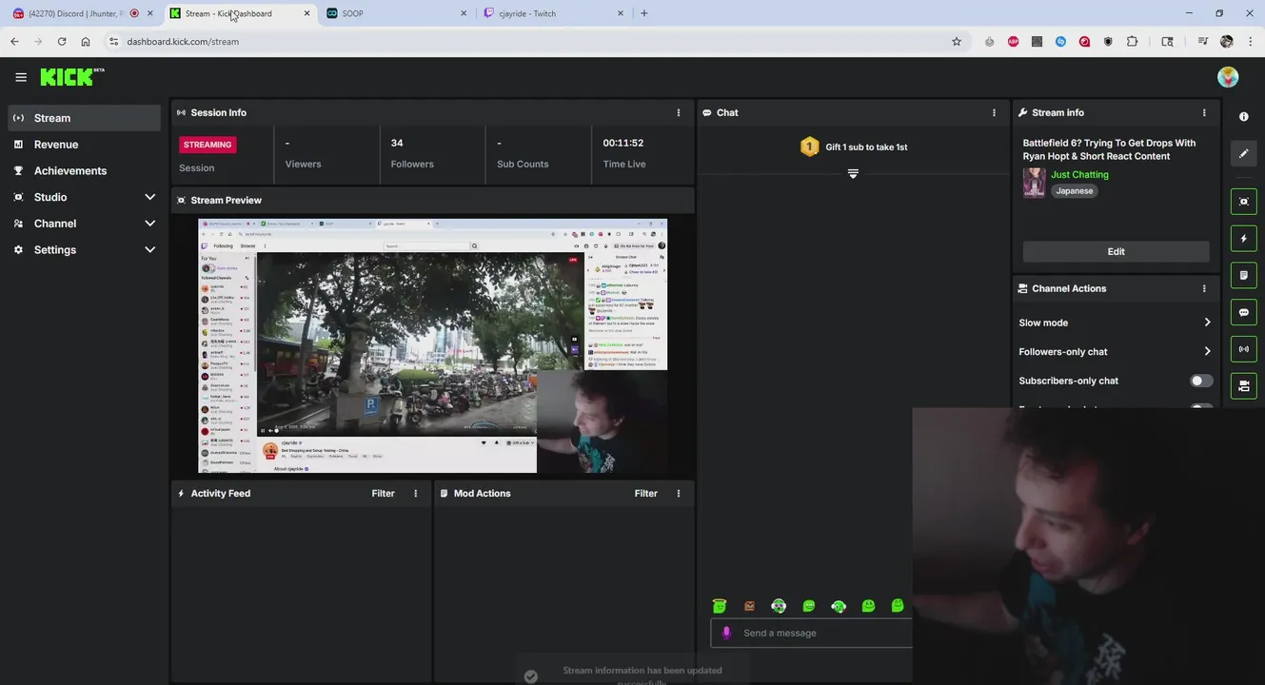Open the media control music icon in browser
The width and height of the screenshot is (1265, 685).
tap(1202, 42)
